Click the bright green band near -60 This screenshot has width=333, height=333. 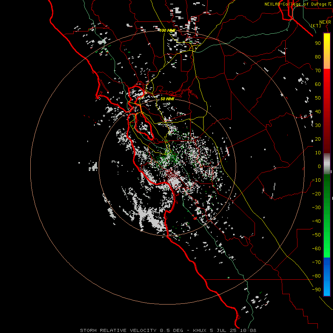coord(327,249)
